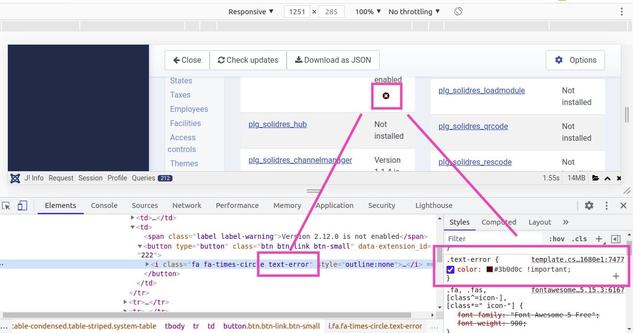Open the No throttling dropdown
633x333 pixels.
414,12
